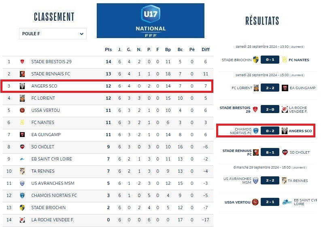Click the Stade Rennais FC crest in standings
321x227 pixels.
tap(22, 74)
